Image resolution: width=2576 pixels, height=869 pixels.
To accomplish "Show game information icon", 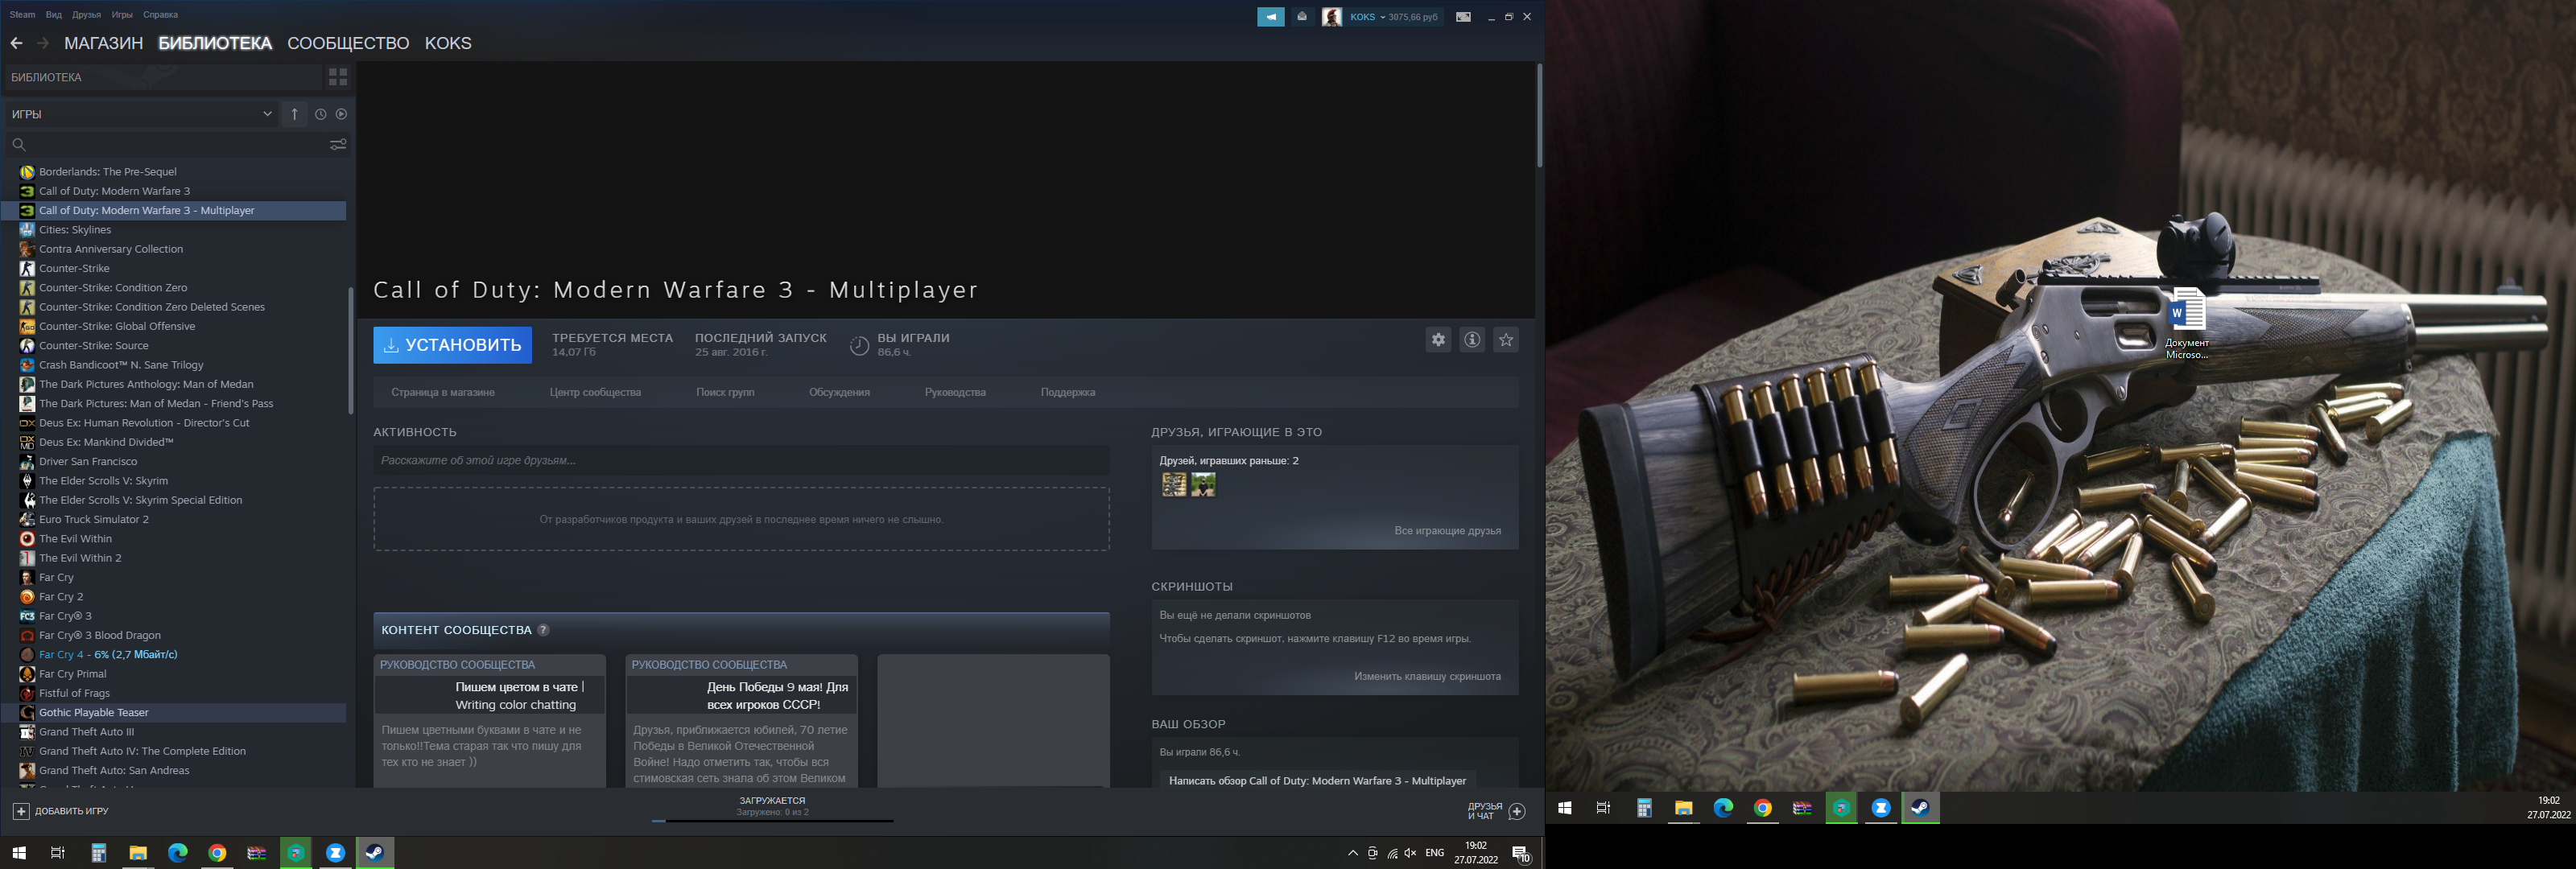I will pos(1472,340).
